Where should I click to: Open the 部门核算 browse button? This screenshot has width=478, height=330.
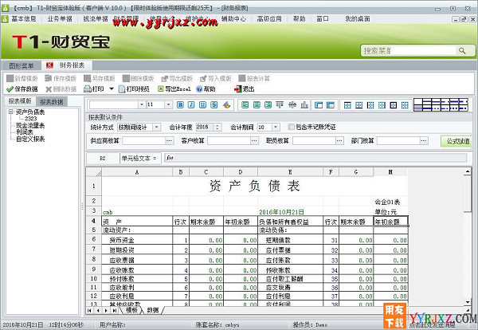click(424, 140)
